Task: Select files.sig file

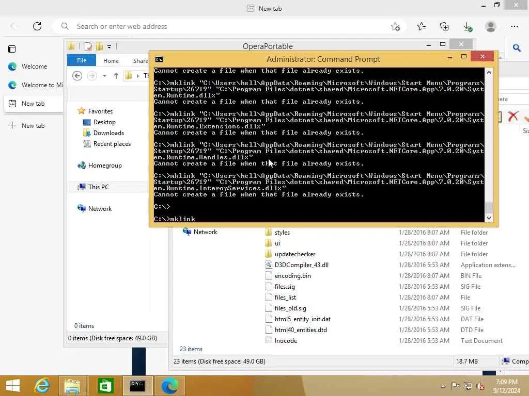Action: point(285,287)
